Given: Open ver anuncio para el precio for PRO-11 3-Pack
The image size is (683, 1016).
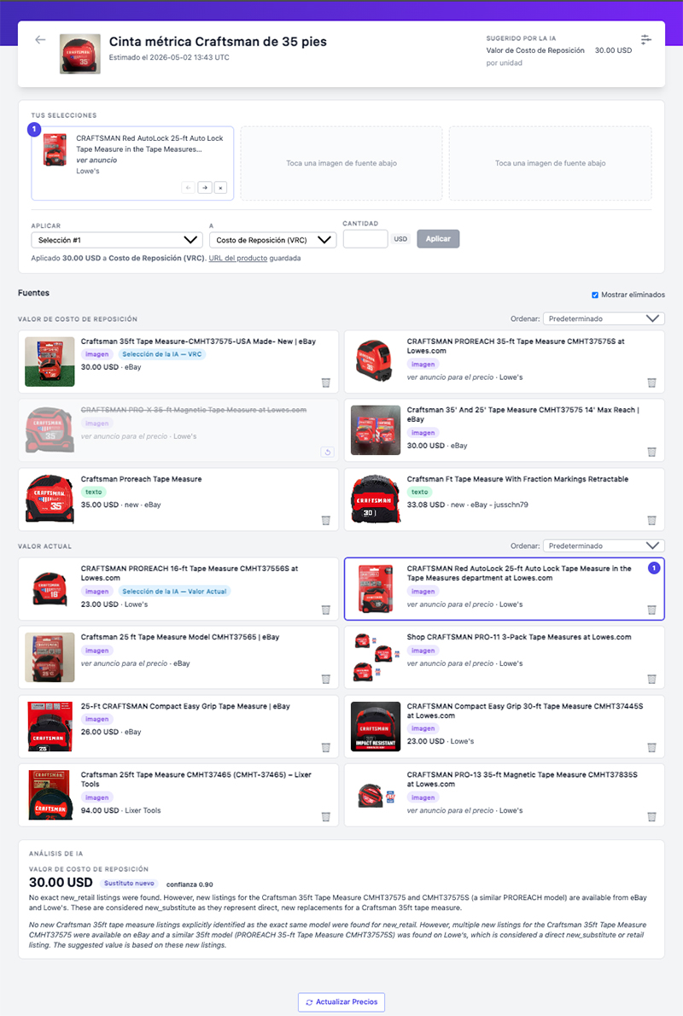Looking at the screenshot, I should 451,663.
